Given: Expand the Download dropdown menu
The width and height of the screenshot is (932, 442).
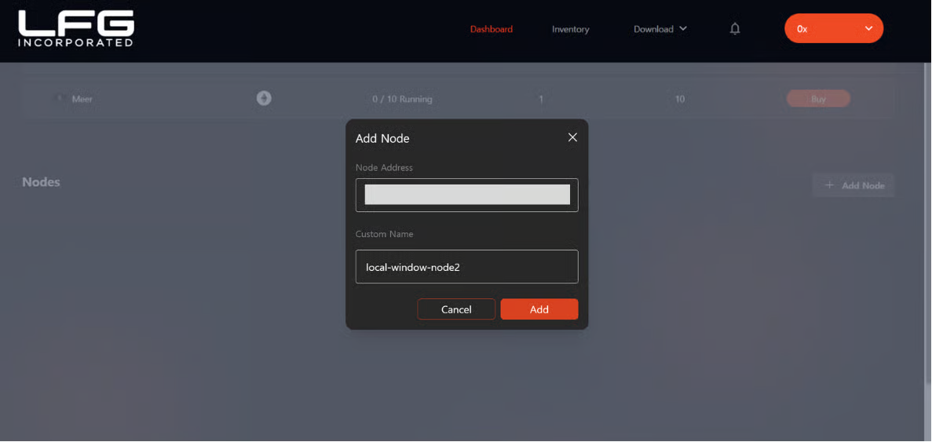Looking at the screenshot, I should click(x=660, y=29).
